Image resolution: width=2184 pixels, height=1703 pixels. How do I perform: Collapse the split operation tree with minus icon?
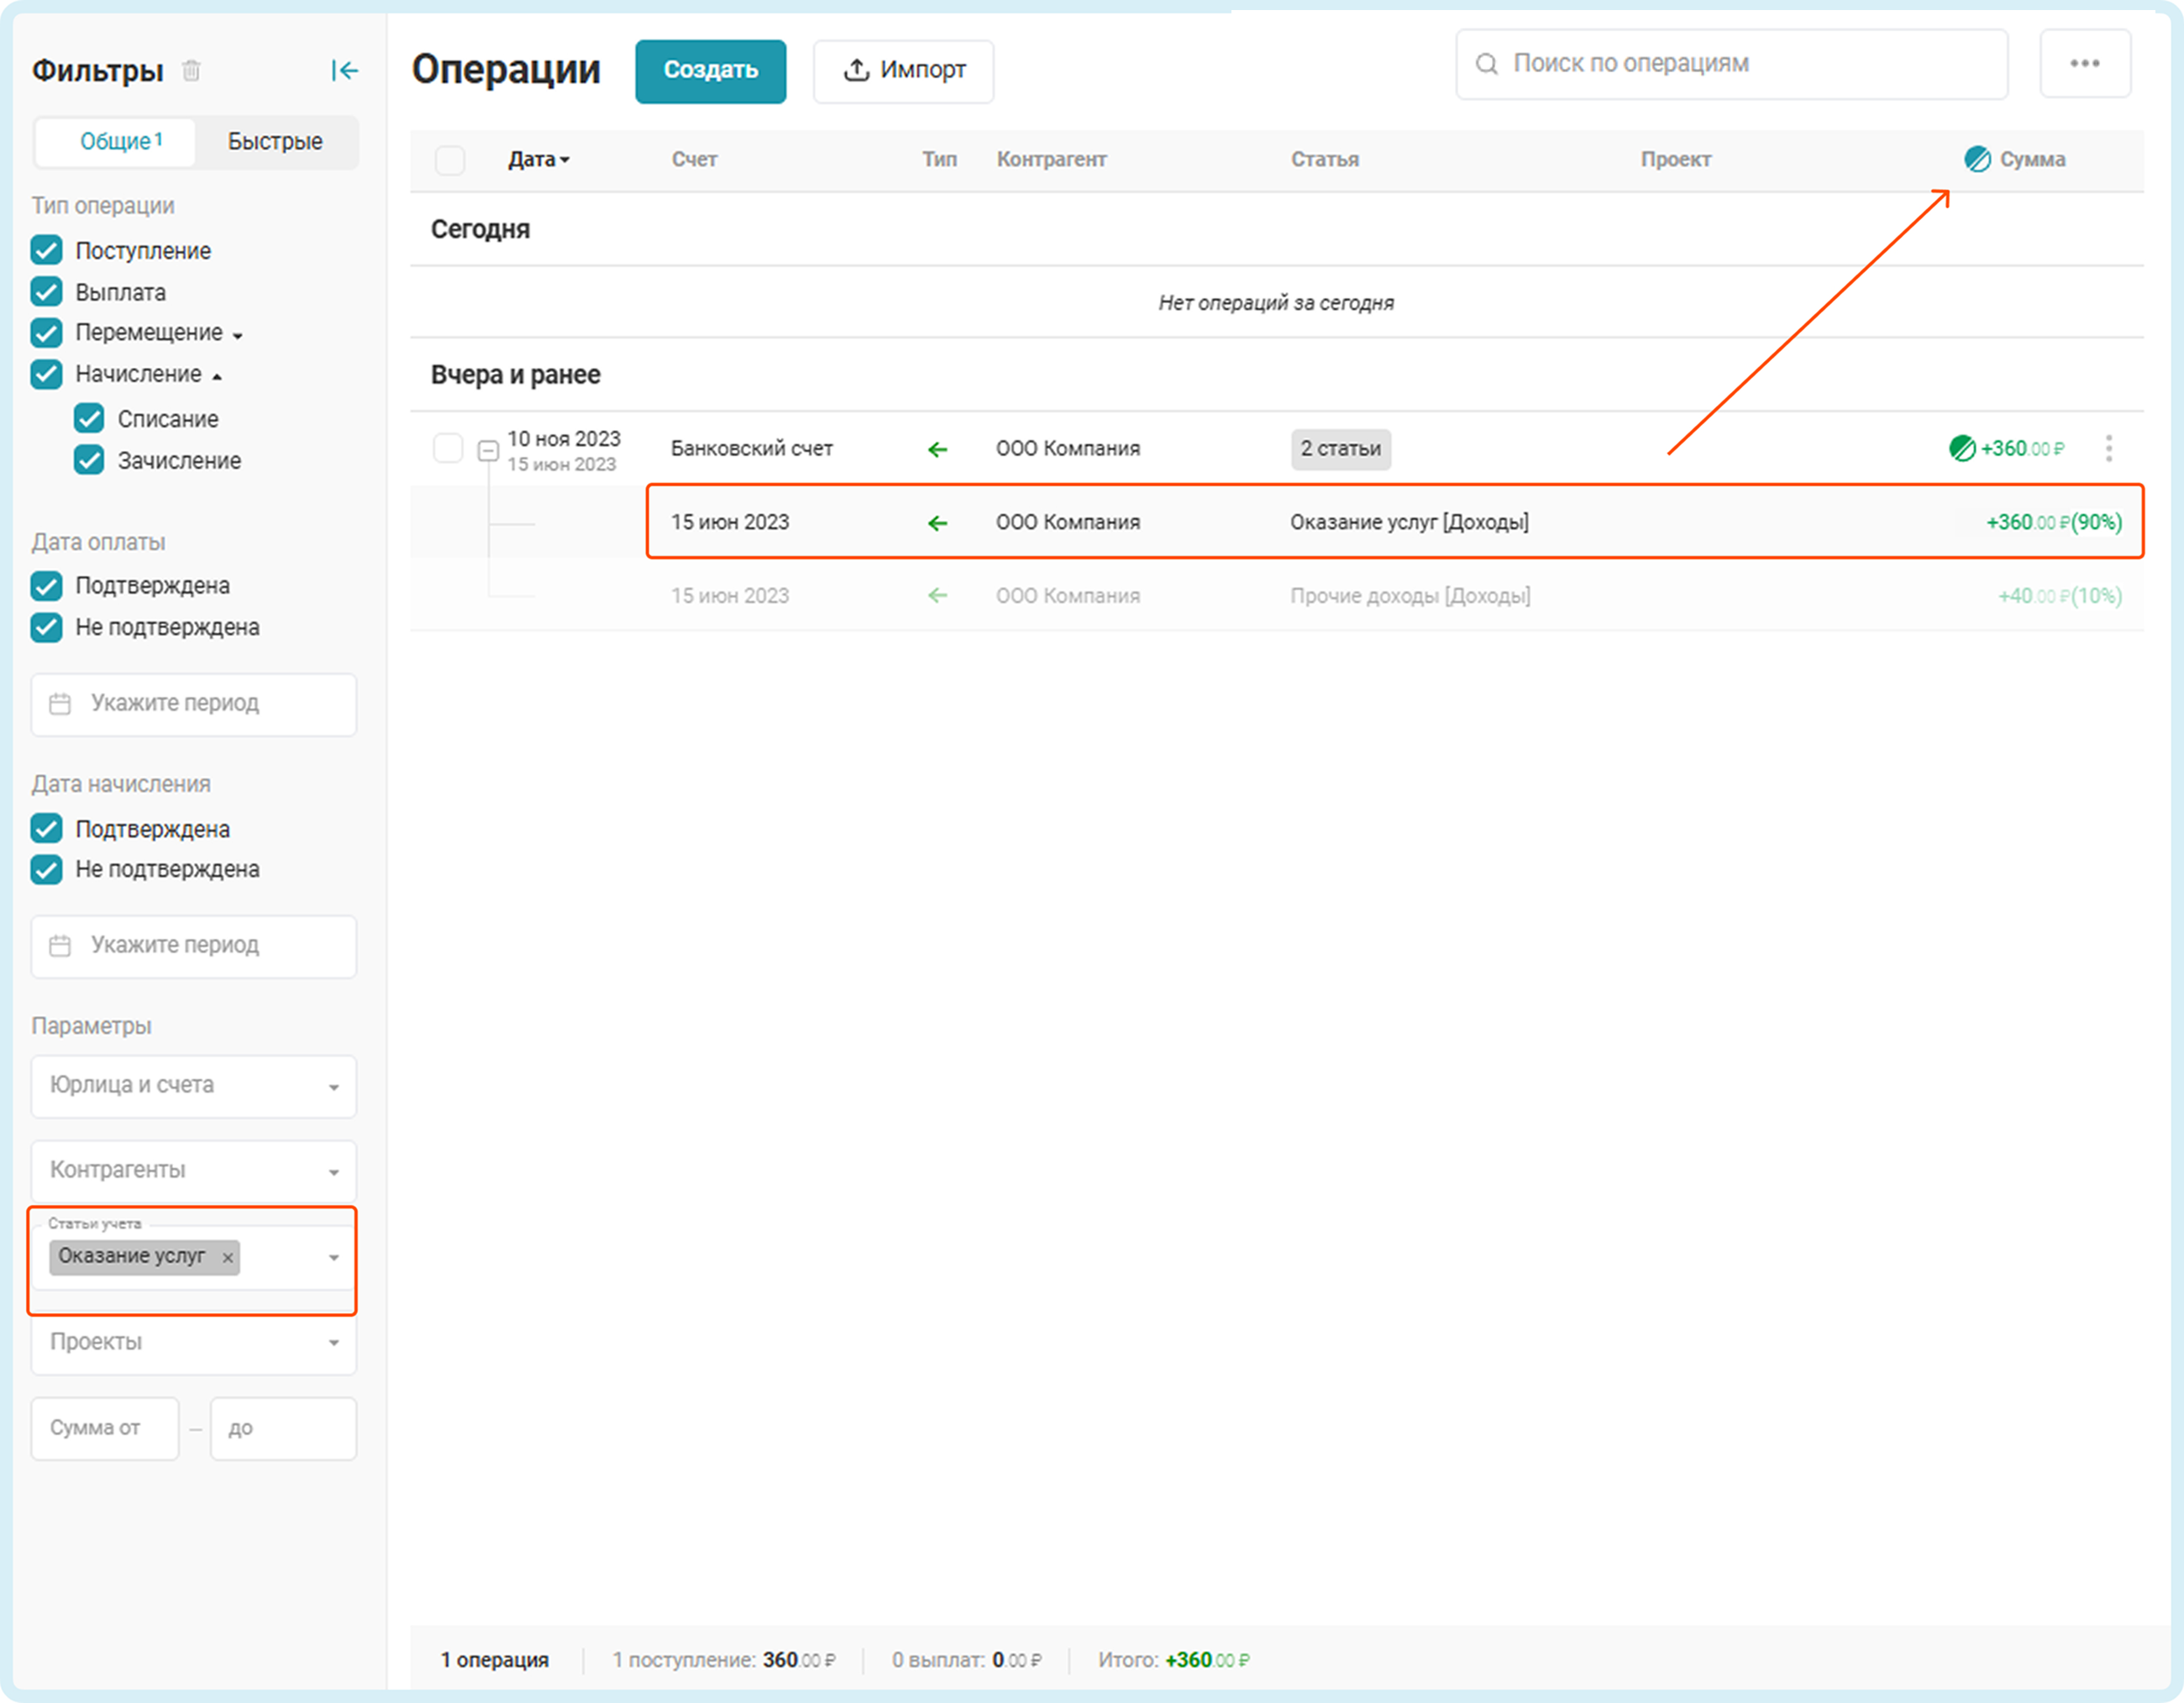[488, 451]
